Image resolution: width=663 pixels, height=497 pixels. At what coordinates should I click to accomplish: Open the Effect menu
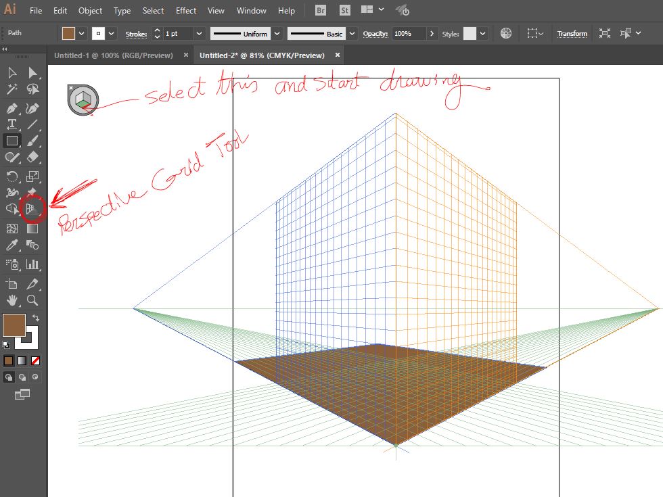[186, 10]
